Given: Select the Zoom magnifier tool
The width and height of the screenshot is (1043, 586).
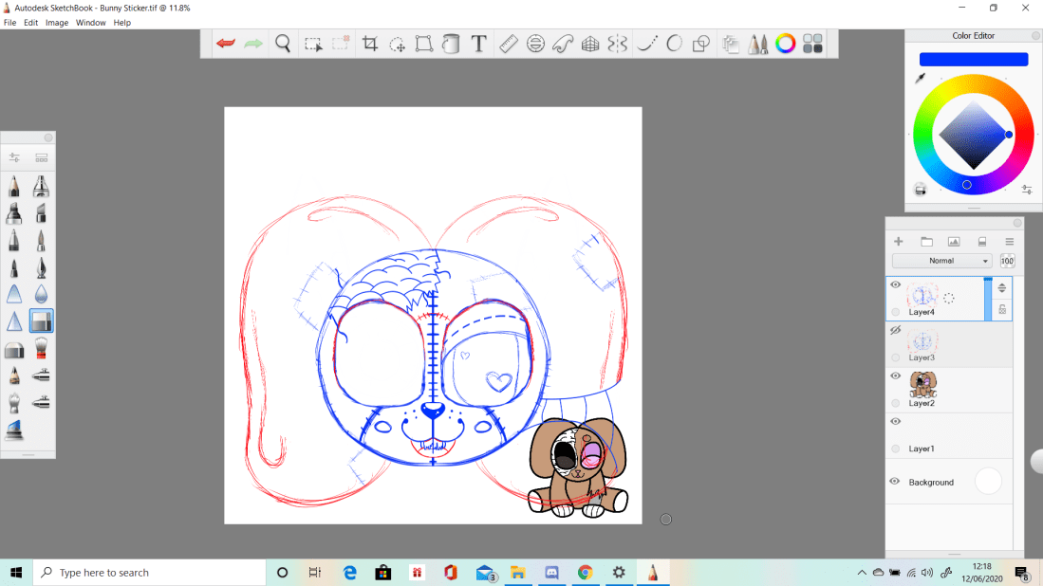Looking at the screenshot, I should click(283, 44).
